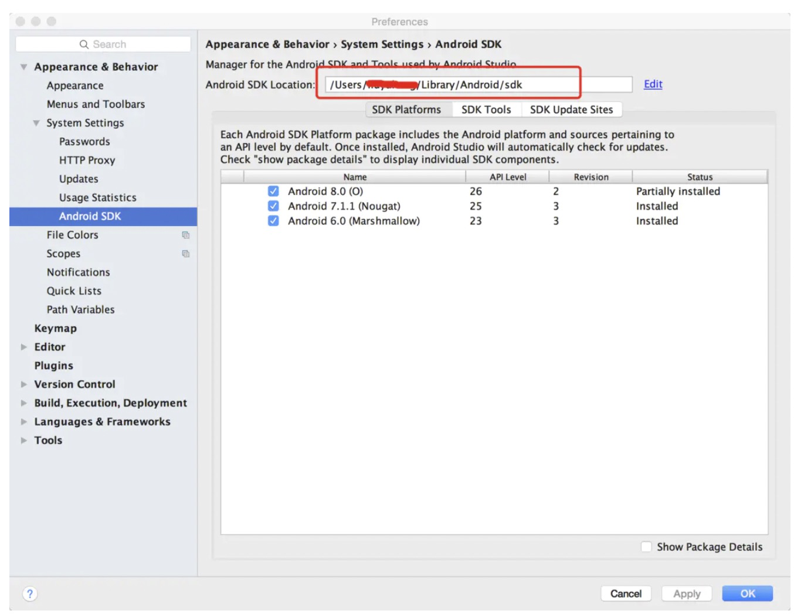The height and width of the screenshot is (614, 794).
Task: Expand Languages & Frameworks arrow
Action: 24,422
